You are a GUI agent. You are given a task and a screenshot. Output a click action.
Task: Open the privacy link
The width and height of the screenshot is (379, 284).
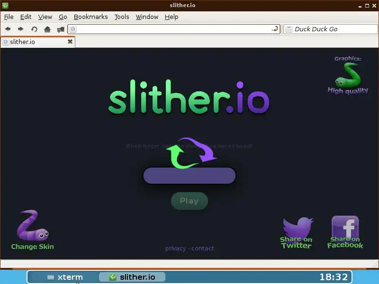(x=175, y=248)
